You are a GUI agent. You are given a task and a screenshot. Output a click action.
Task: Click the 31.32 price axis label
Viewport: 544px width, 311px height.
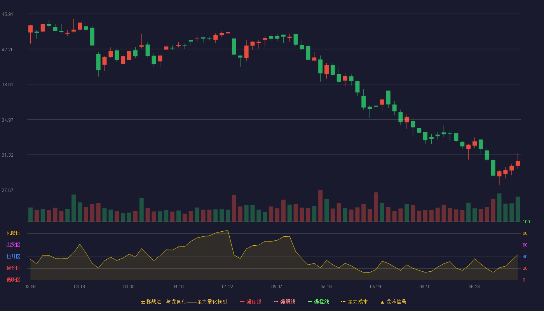coord(7,155)
